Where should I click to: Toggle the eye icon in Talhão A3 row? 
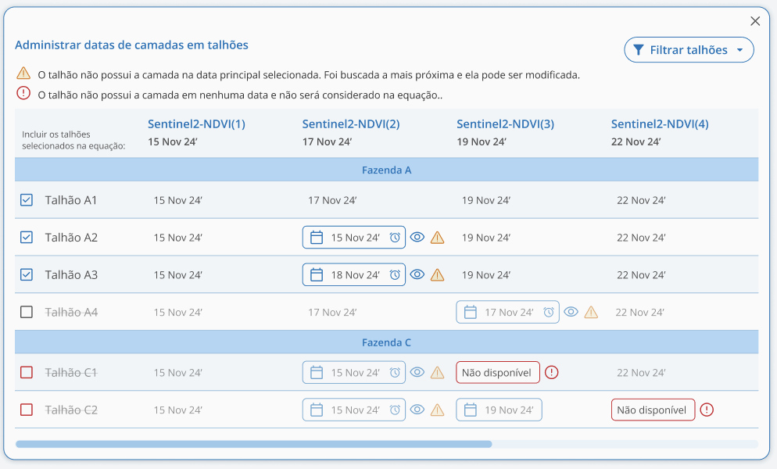tap(417, 275)
